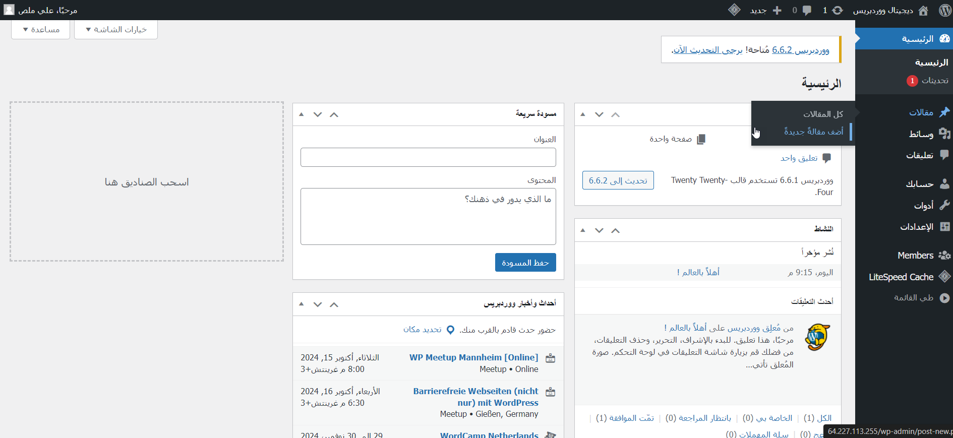The height and width of the screenshot is (438, 953).
Task: Click the WordPress logo in admin bar
Action: click(944, 10)
